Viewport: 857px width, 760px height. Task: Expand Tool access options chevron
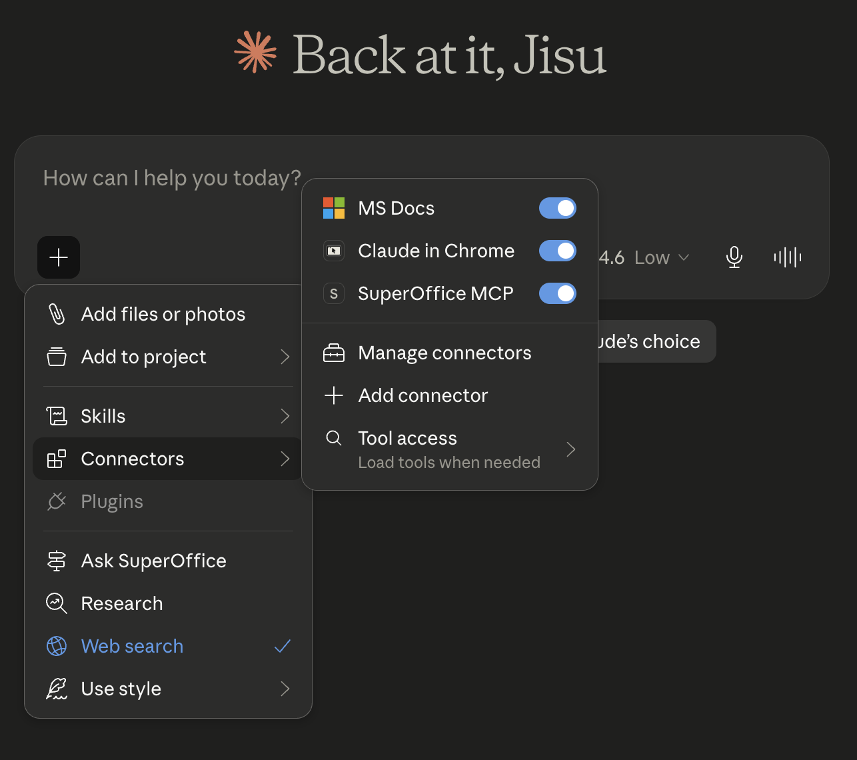571,449
